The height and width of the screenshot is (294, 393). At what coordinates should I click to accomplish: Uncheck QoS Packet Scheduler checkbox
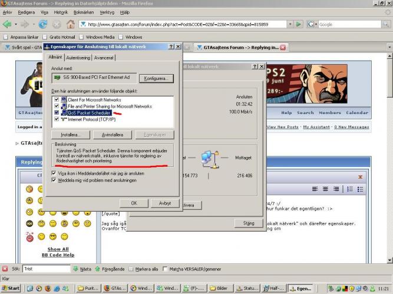[57, 112]
